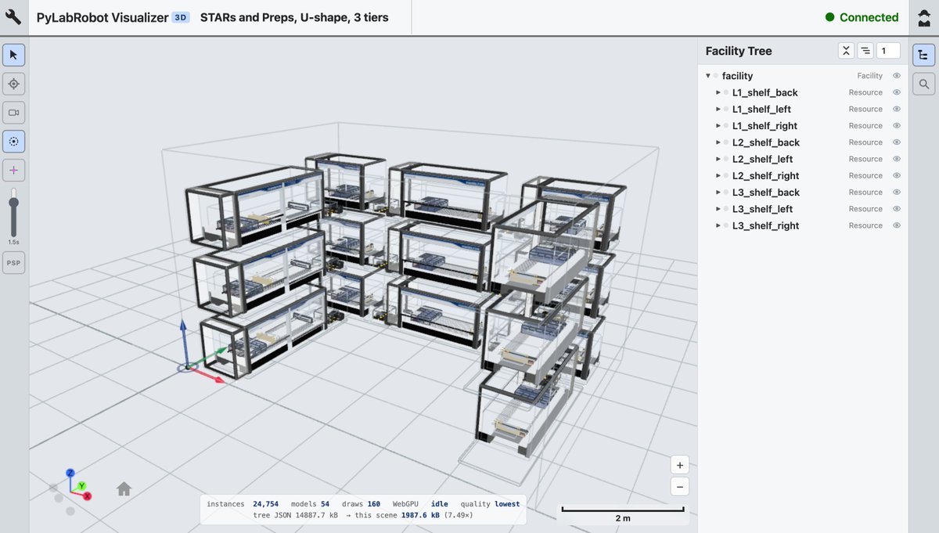Image resolution: width=939 pixels, height=533 pixels.
Task: Open the Facility Tree sidebar tab icon
Action: pyautogui.click(x=923, y=55)
